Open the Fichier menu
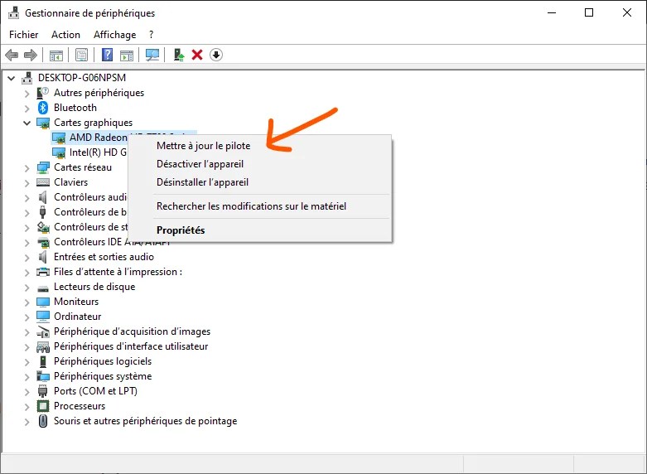Viewport: 647px width, 474px height. pyautogui.click(x=23, y=35)
